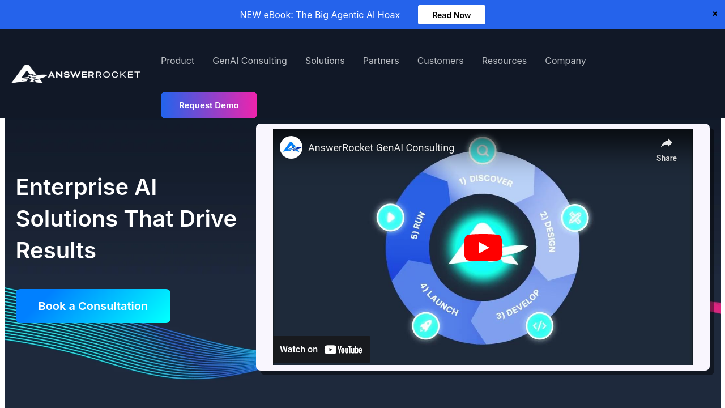Image resolution: width=725 pixels, height=408 pixels.
Task: Click the Run play icon
Action: click(390, 218)
